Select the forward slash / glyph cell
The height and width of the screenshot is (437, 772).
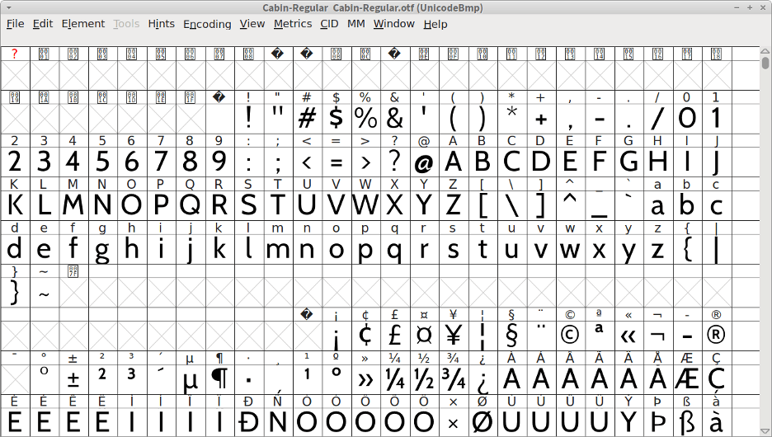click(658, 118)
